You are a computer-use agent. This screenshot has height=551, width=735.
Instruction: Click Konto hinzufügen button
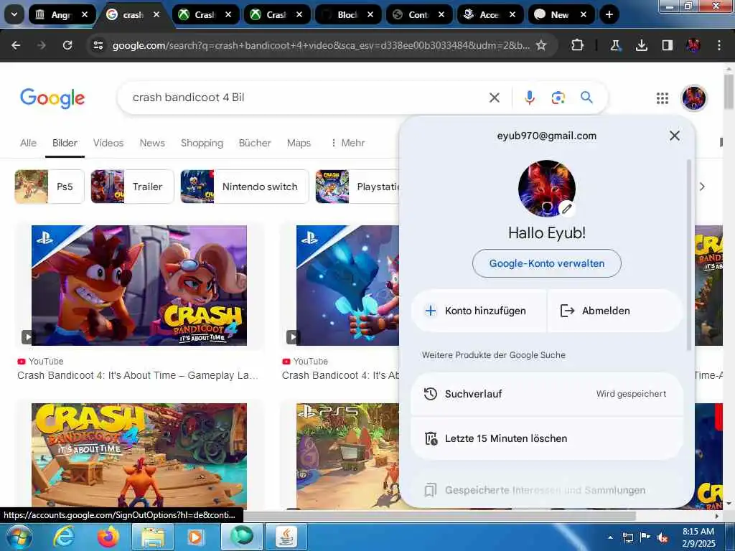point(479,311)
